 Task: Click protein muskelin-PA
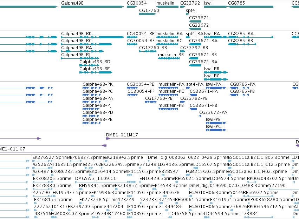[171, 84]
